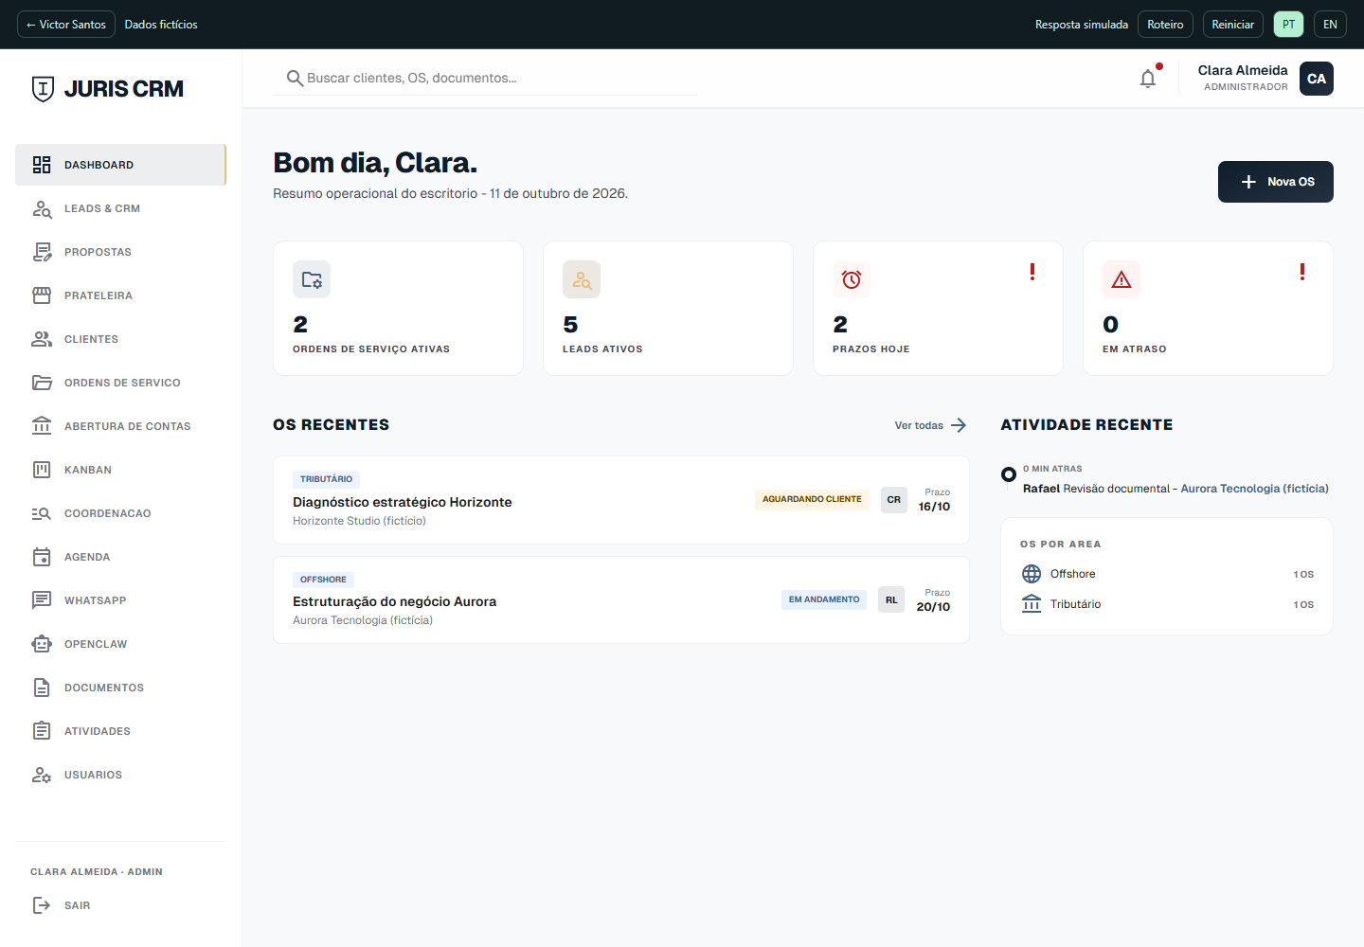Click the bank icon beside Tributário
Image resolution: width=1364 pixels, height=947 pixels.
pyautogui.click(x=1032, y=604)
